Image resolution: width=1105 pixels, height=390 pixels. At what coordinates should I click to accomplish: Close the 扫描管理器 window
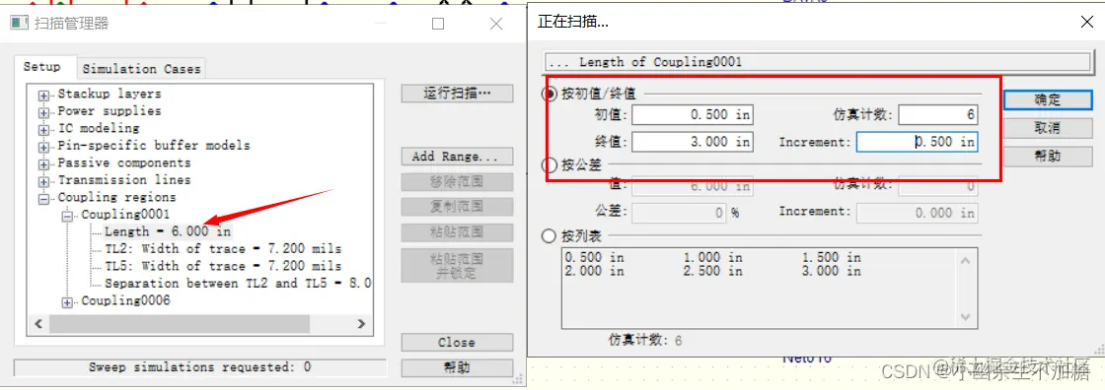click(496, 24)
